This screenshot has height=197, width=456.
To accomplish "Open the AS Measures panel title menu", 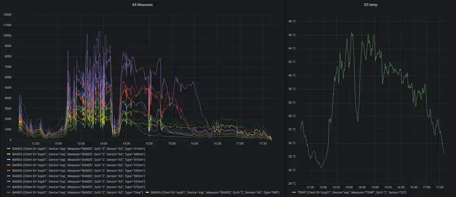I will (142, 4).
